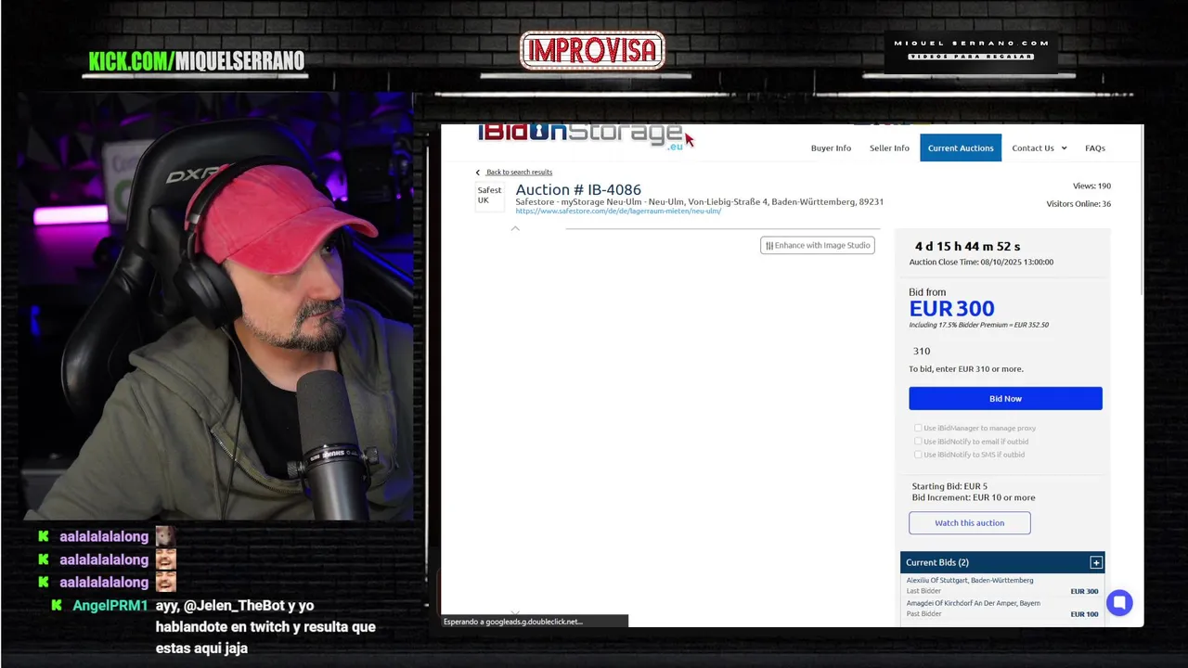Click Watch this auction button

point(969,523)
